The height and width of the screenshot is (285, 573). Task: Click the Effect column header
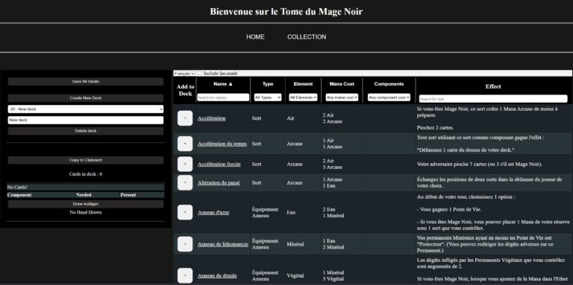493,86
